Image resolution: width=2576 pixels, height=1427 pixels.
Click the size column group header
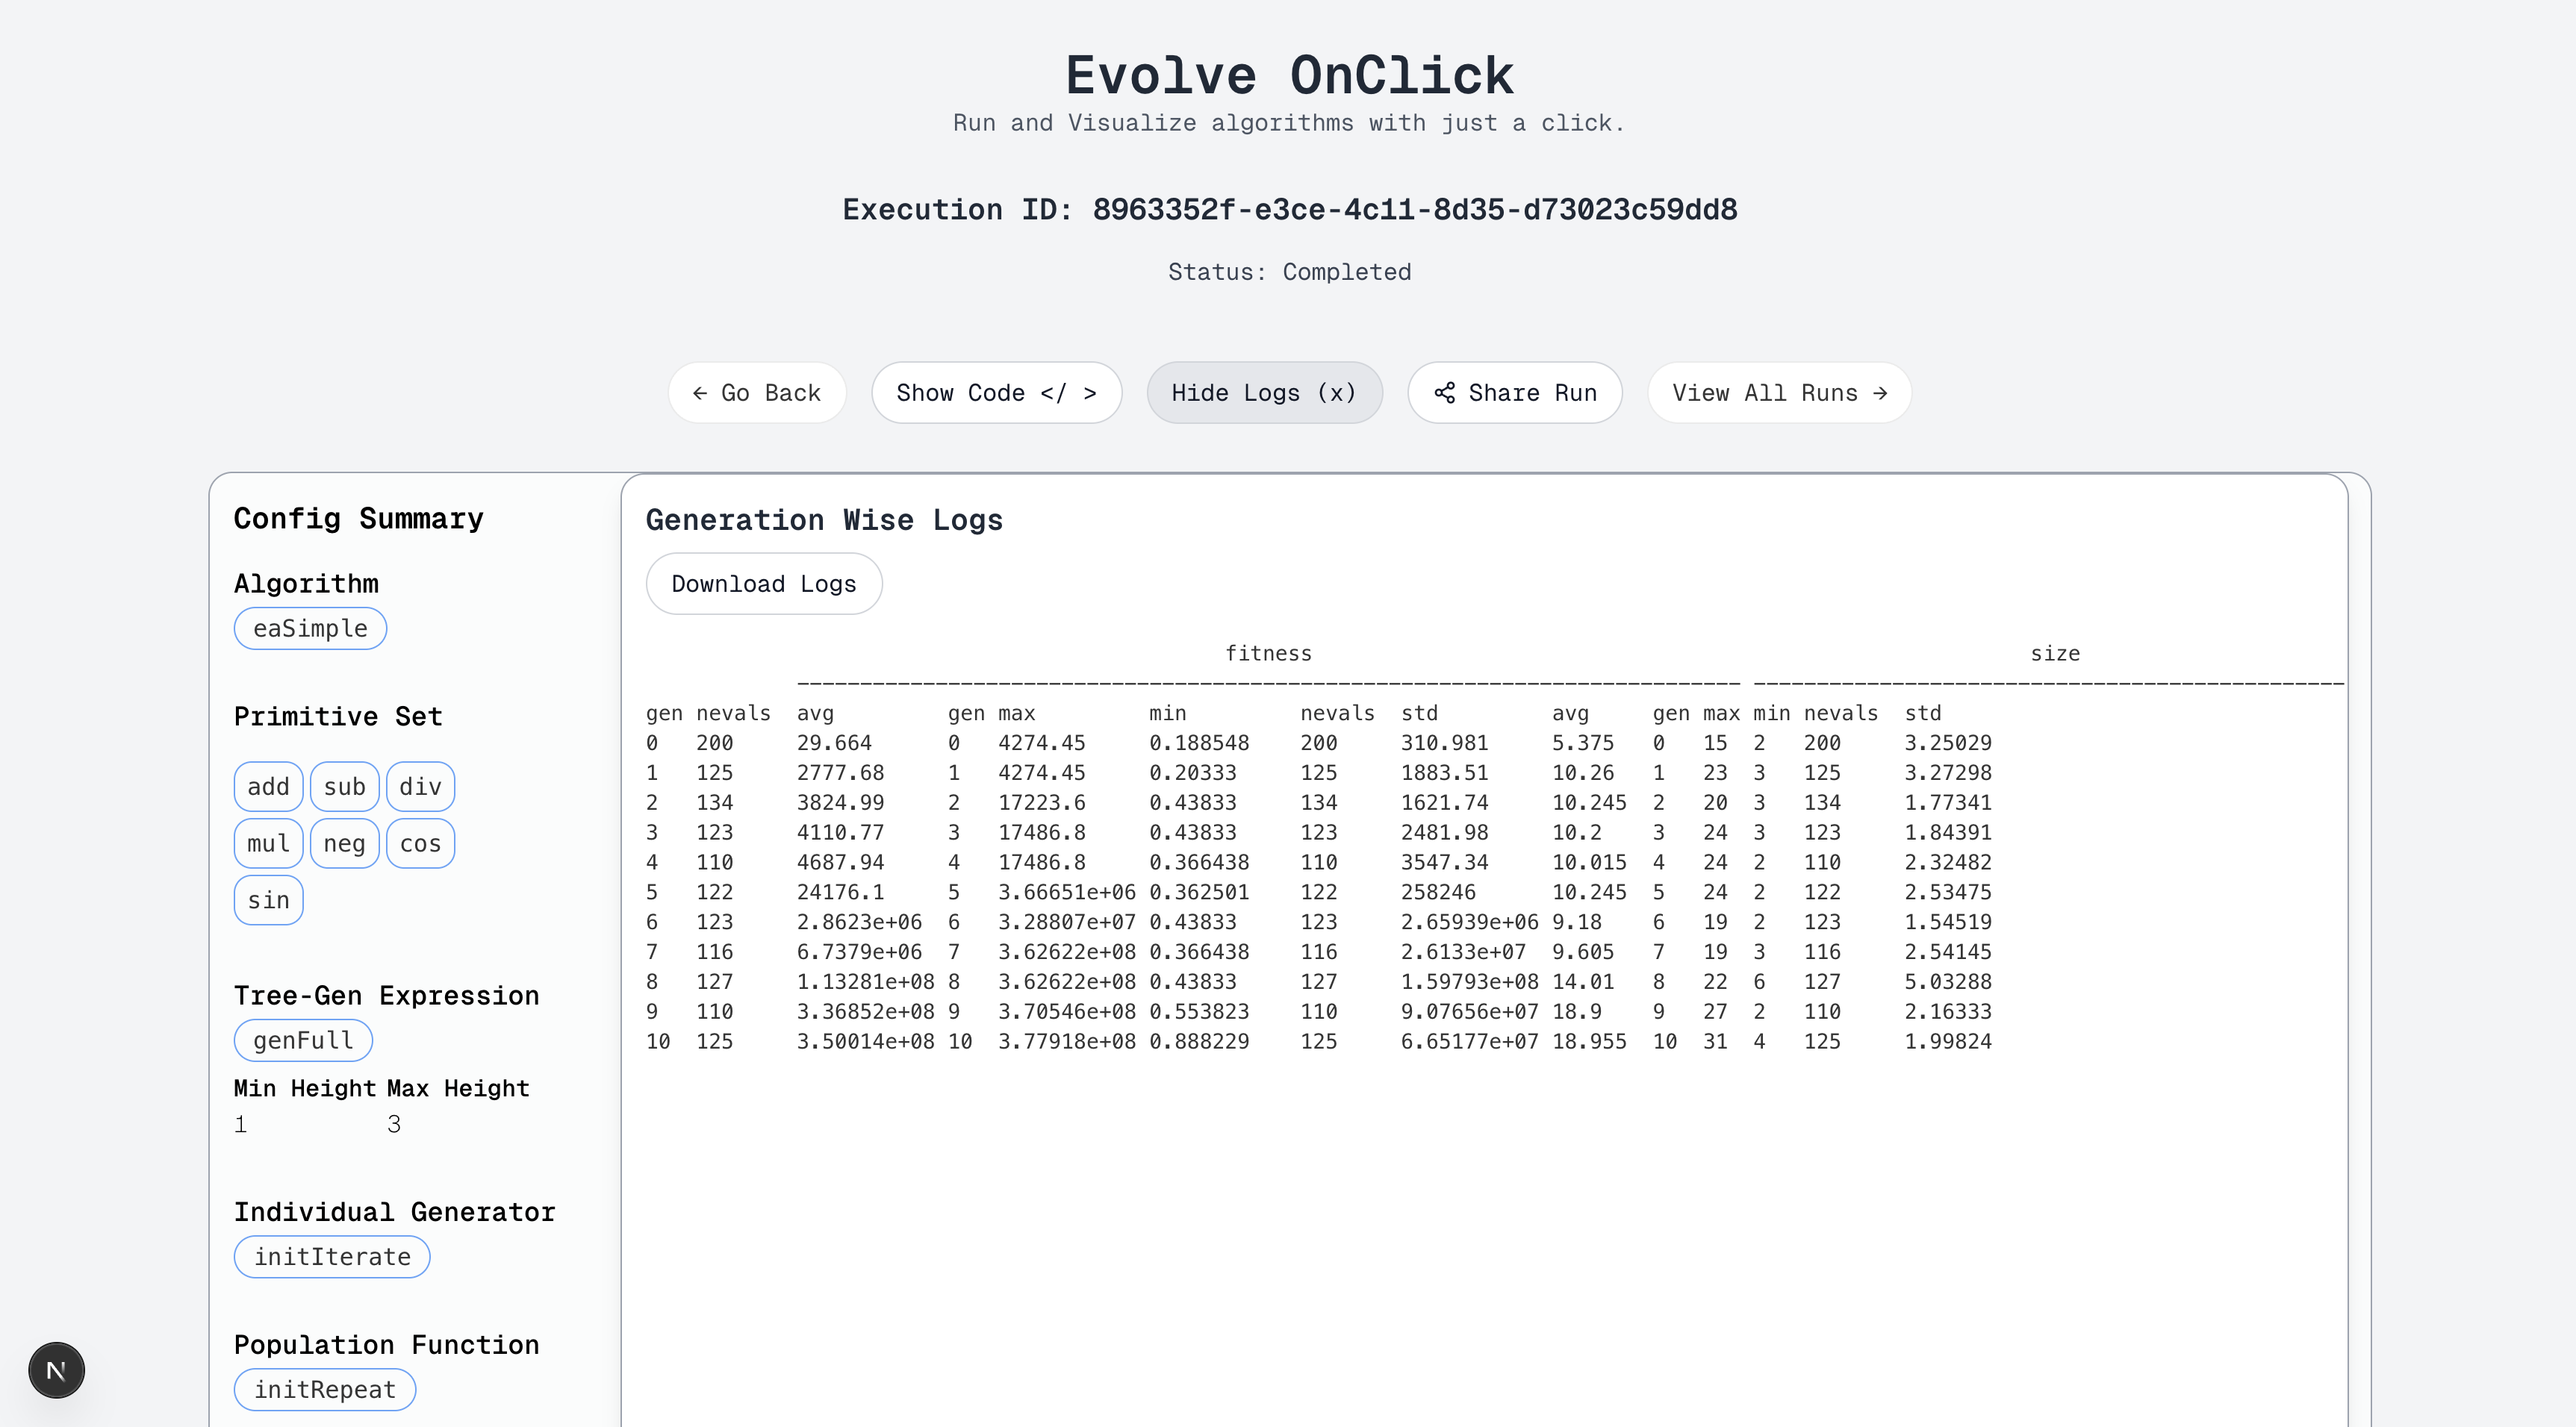click(2055, 654)
